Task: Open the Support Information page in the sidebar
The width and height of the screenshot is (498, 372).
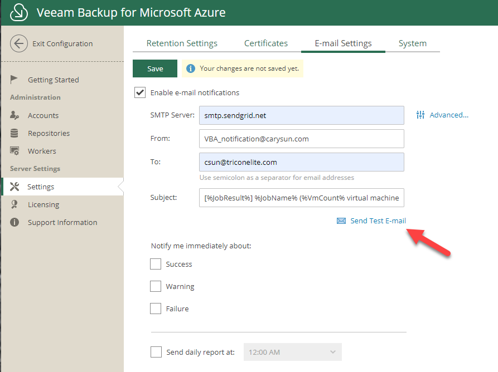Action: coord(62,222)
